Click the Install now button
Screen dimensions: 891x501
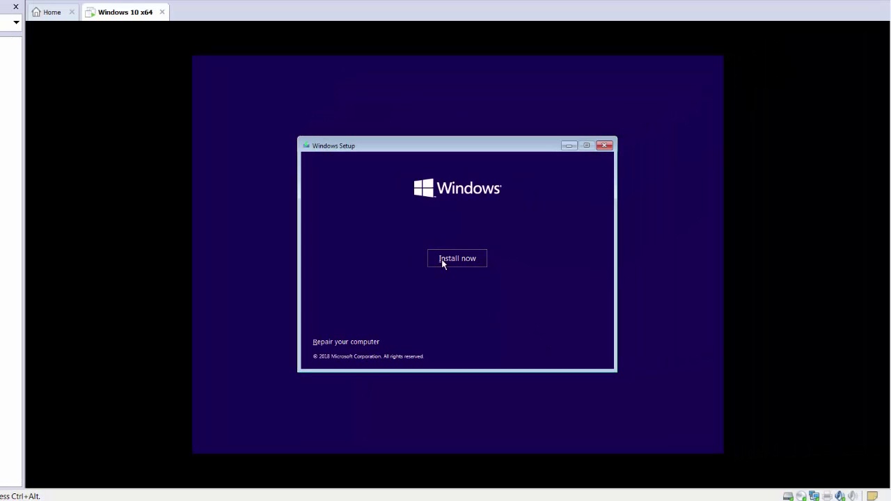457,258
